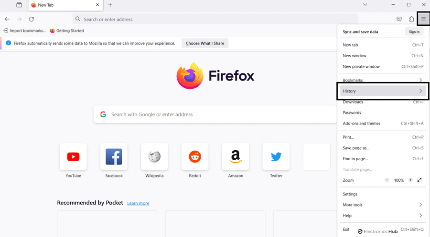Viewport: 430px width, 237px height.
Task: Open a new tab with plus button
Action: pyautogui.click(x=110, y=5)
